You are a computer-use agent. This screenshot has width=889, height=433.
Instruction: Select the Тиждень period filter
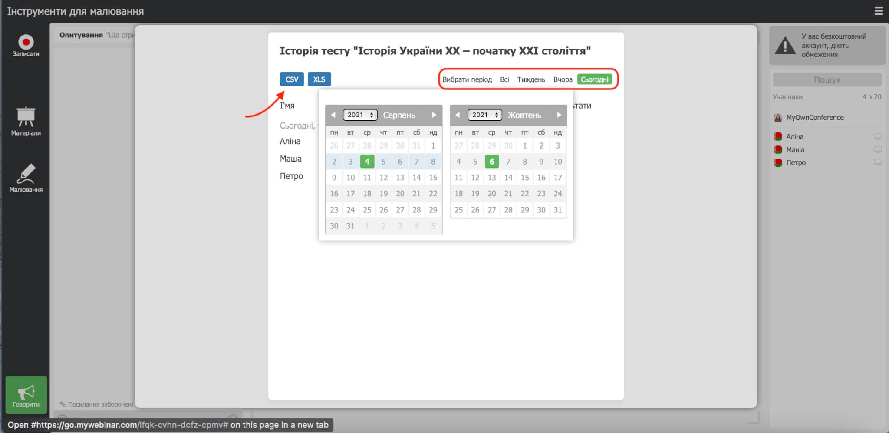click(530, 79)
